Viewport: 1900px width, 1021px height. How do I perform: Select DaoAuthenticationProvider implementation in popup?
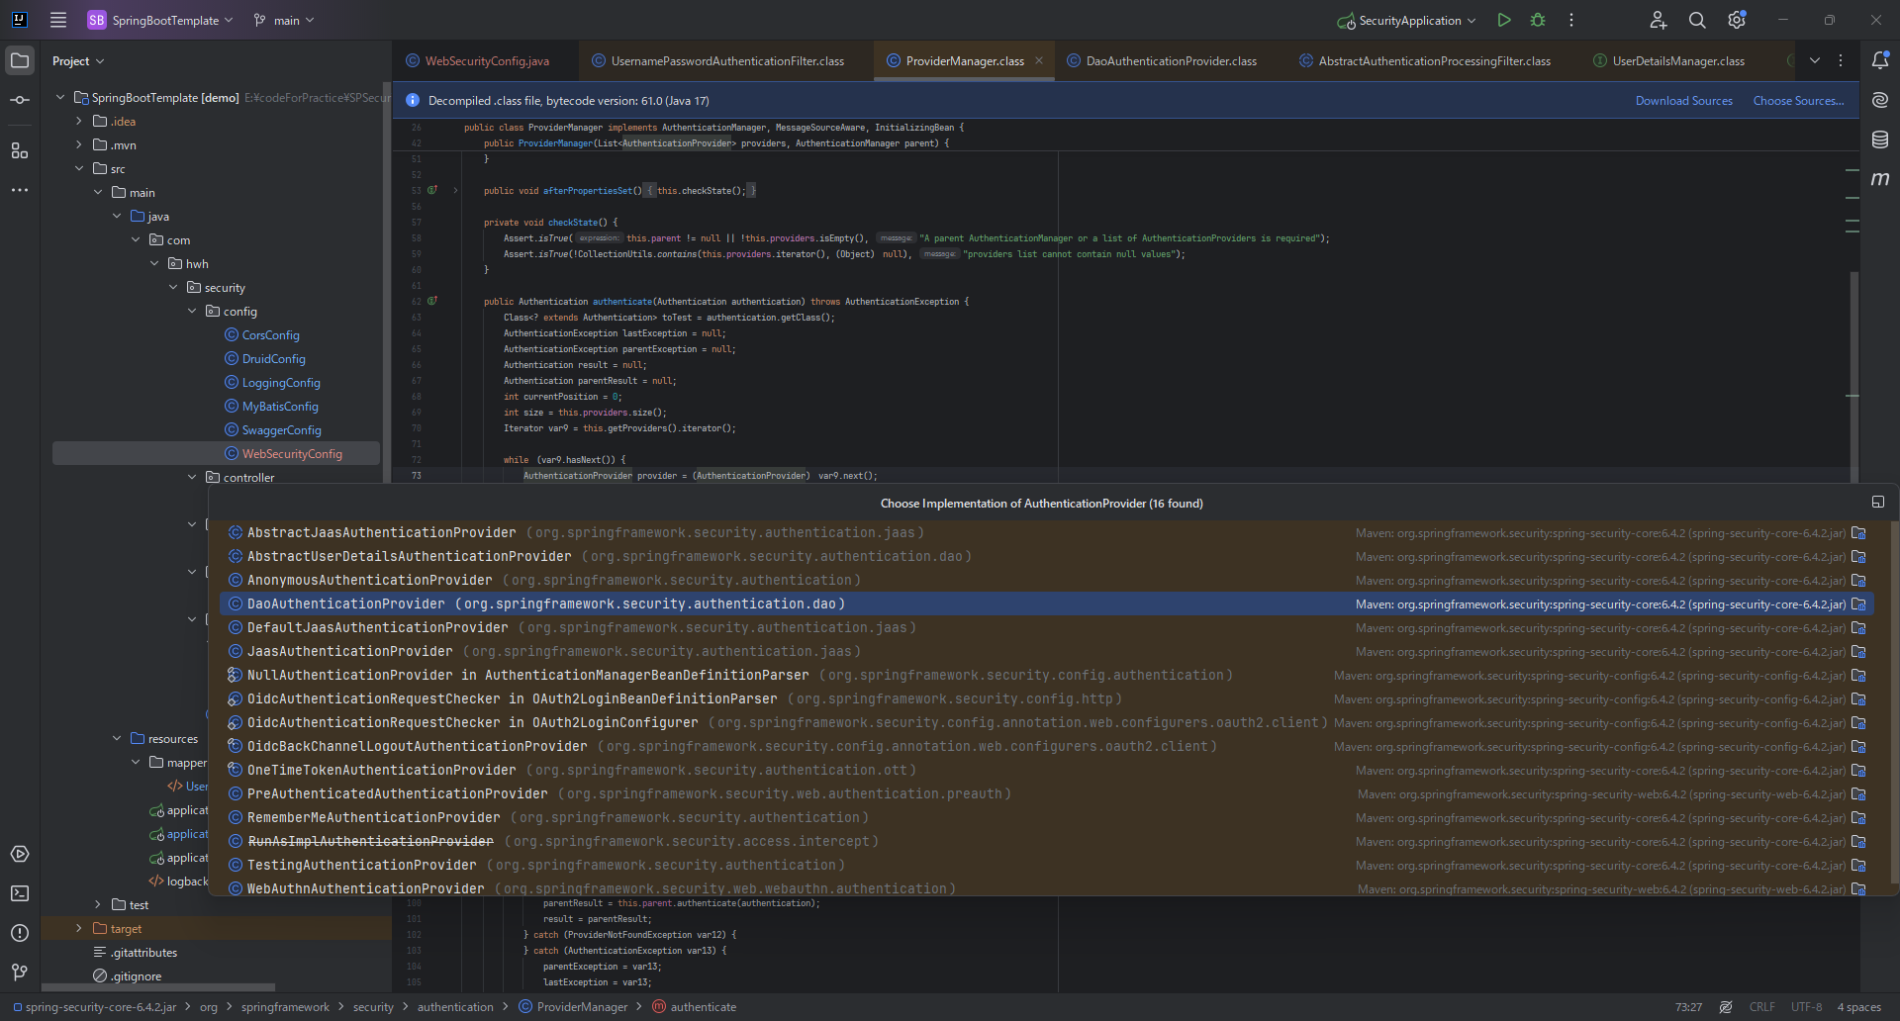tap(1046, 603)
